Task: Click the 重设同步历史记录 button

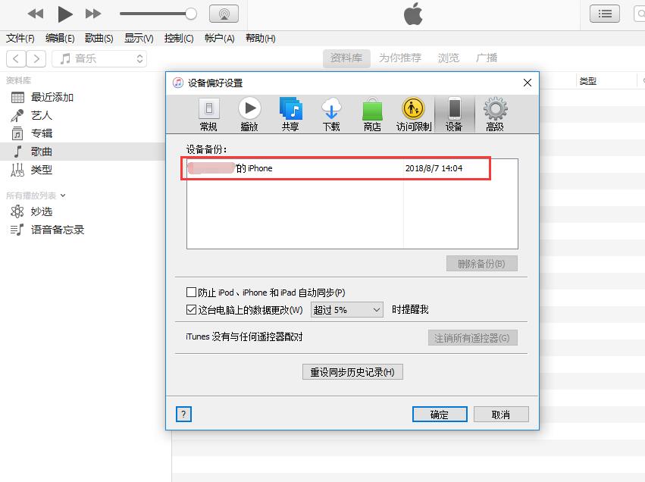Action: point(352,371)
